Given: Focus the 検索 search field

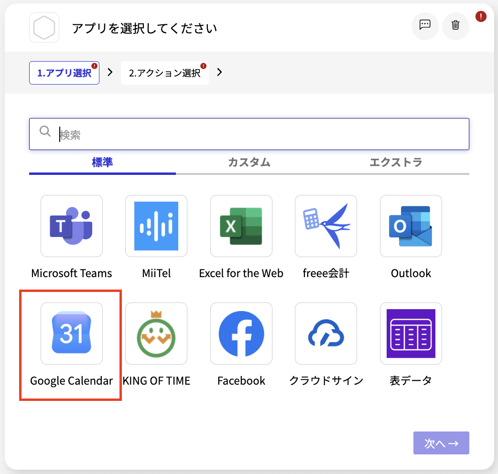Looking at the screenshot, I should point(249,134).
